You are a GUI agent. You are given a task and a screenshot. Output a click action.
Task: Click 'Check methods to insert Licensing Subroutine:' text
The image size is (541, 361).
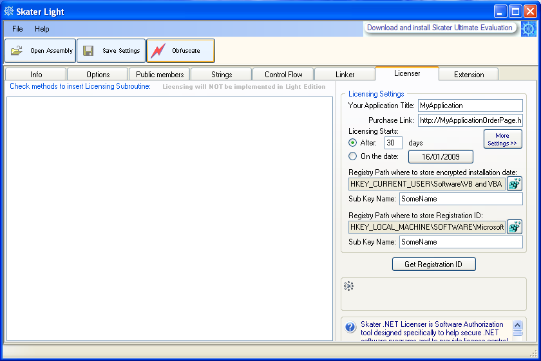click(x=80, y=86)
